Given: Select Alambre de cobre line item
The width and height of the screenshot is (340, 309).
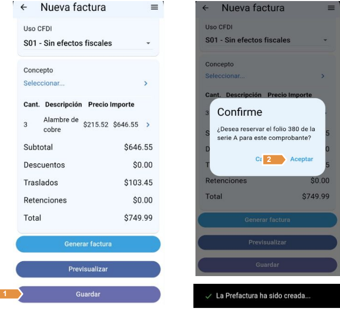Looking at the screenshot, I should [61, 124].
